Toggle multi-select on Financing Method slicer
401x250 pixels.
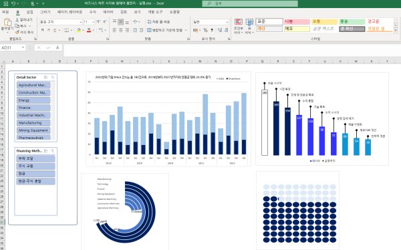coord(46,151)
